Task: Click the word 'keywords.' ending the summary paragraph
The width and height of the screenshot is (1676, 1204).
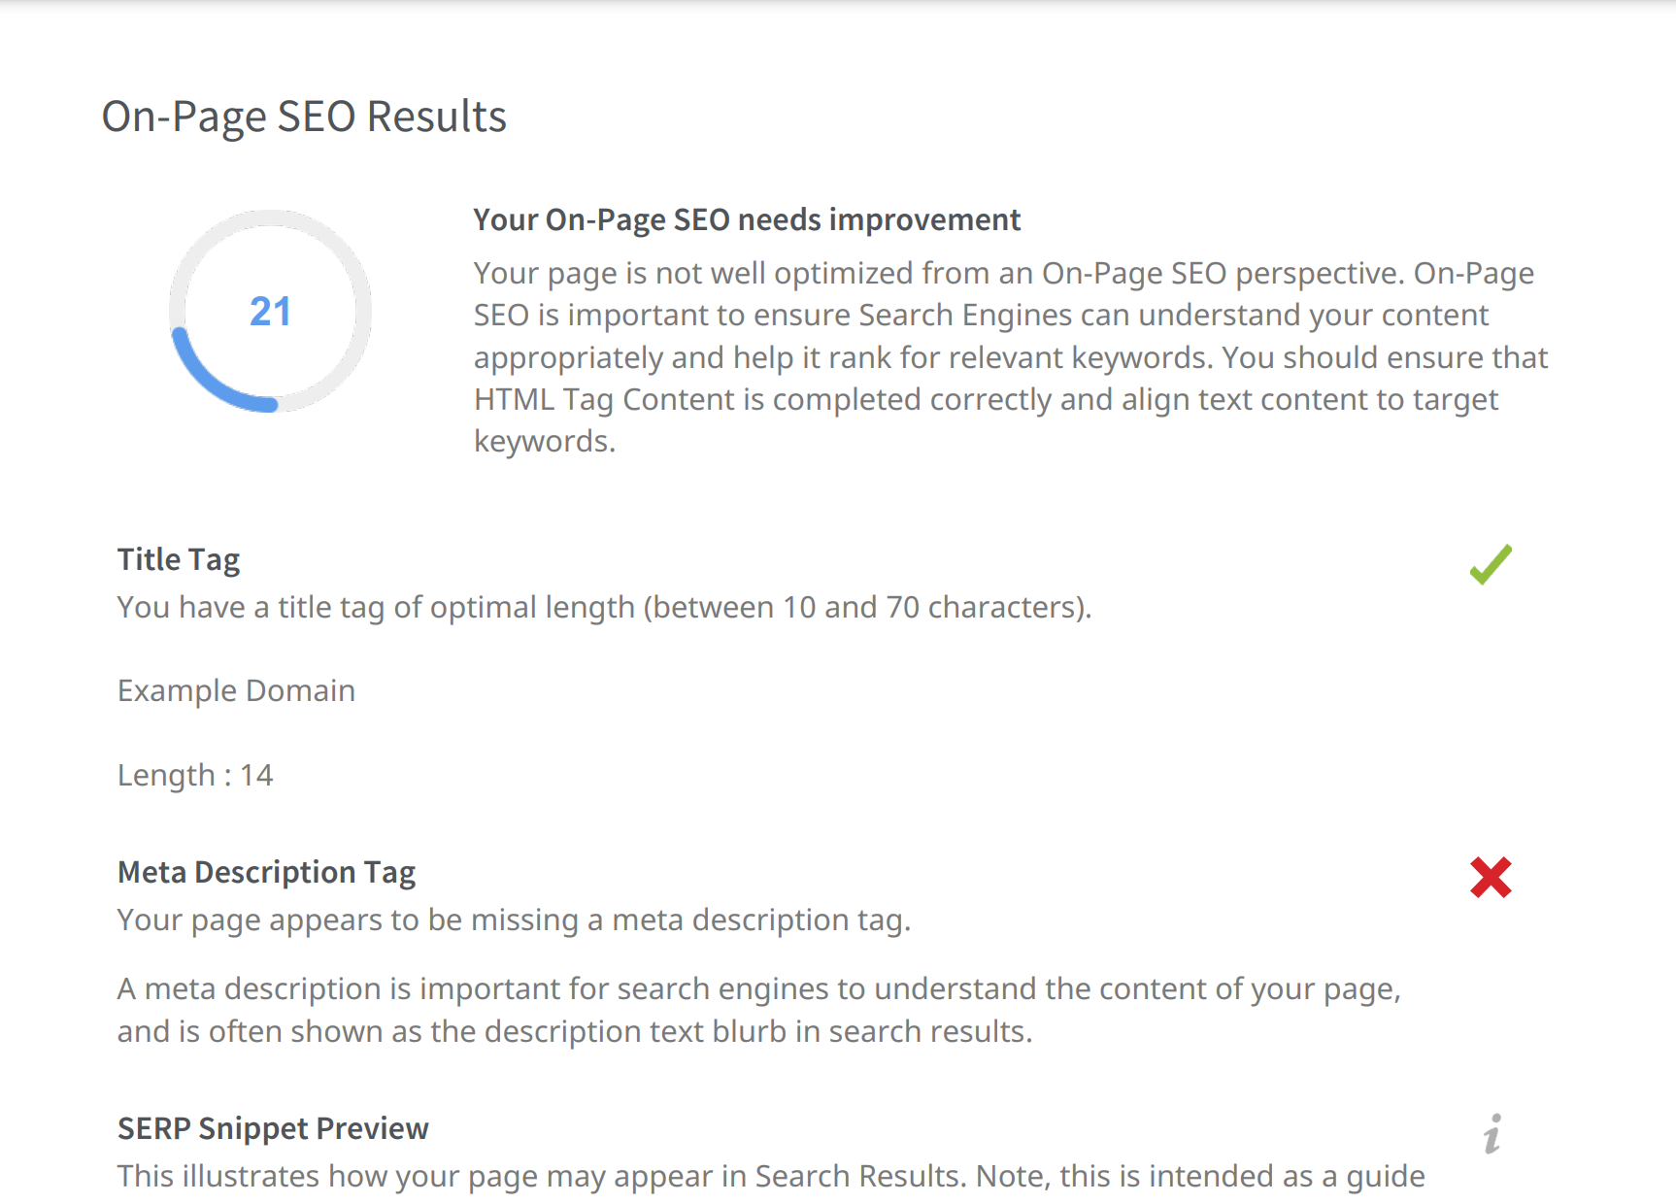Action: pyautogui.click(x=545, y=442)
